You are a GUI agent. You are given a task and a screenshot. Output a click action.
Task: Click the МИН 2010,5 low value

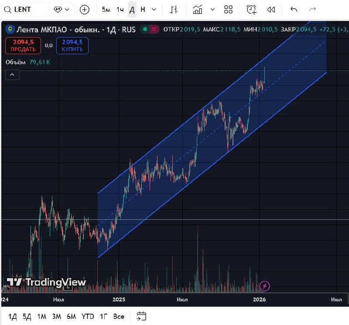[260, 29]
